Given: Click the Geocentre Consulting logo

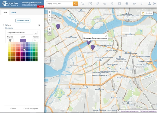Looking at the screenshot, I should (x=10, y=4).
